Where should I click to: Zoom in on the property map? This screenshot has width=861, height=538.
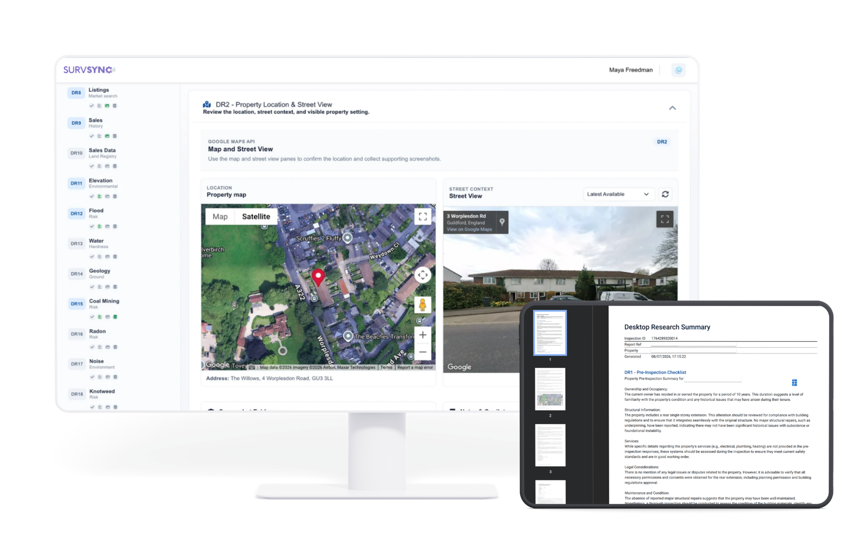(x=423, y=335)
